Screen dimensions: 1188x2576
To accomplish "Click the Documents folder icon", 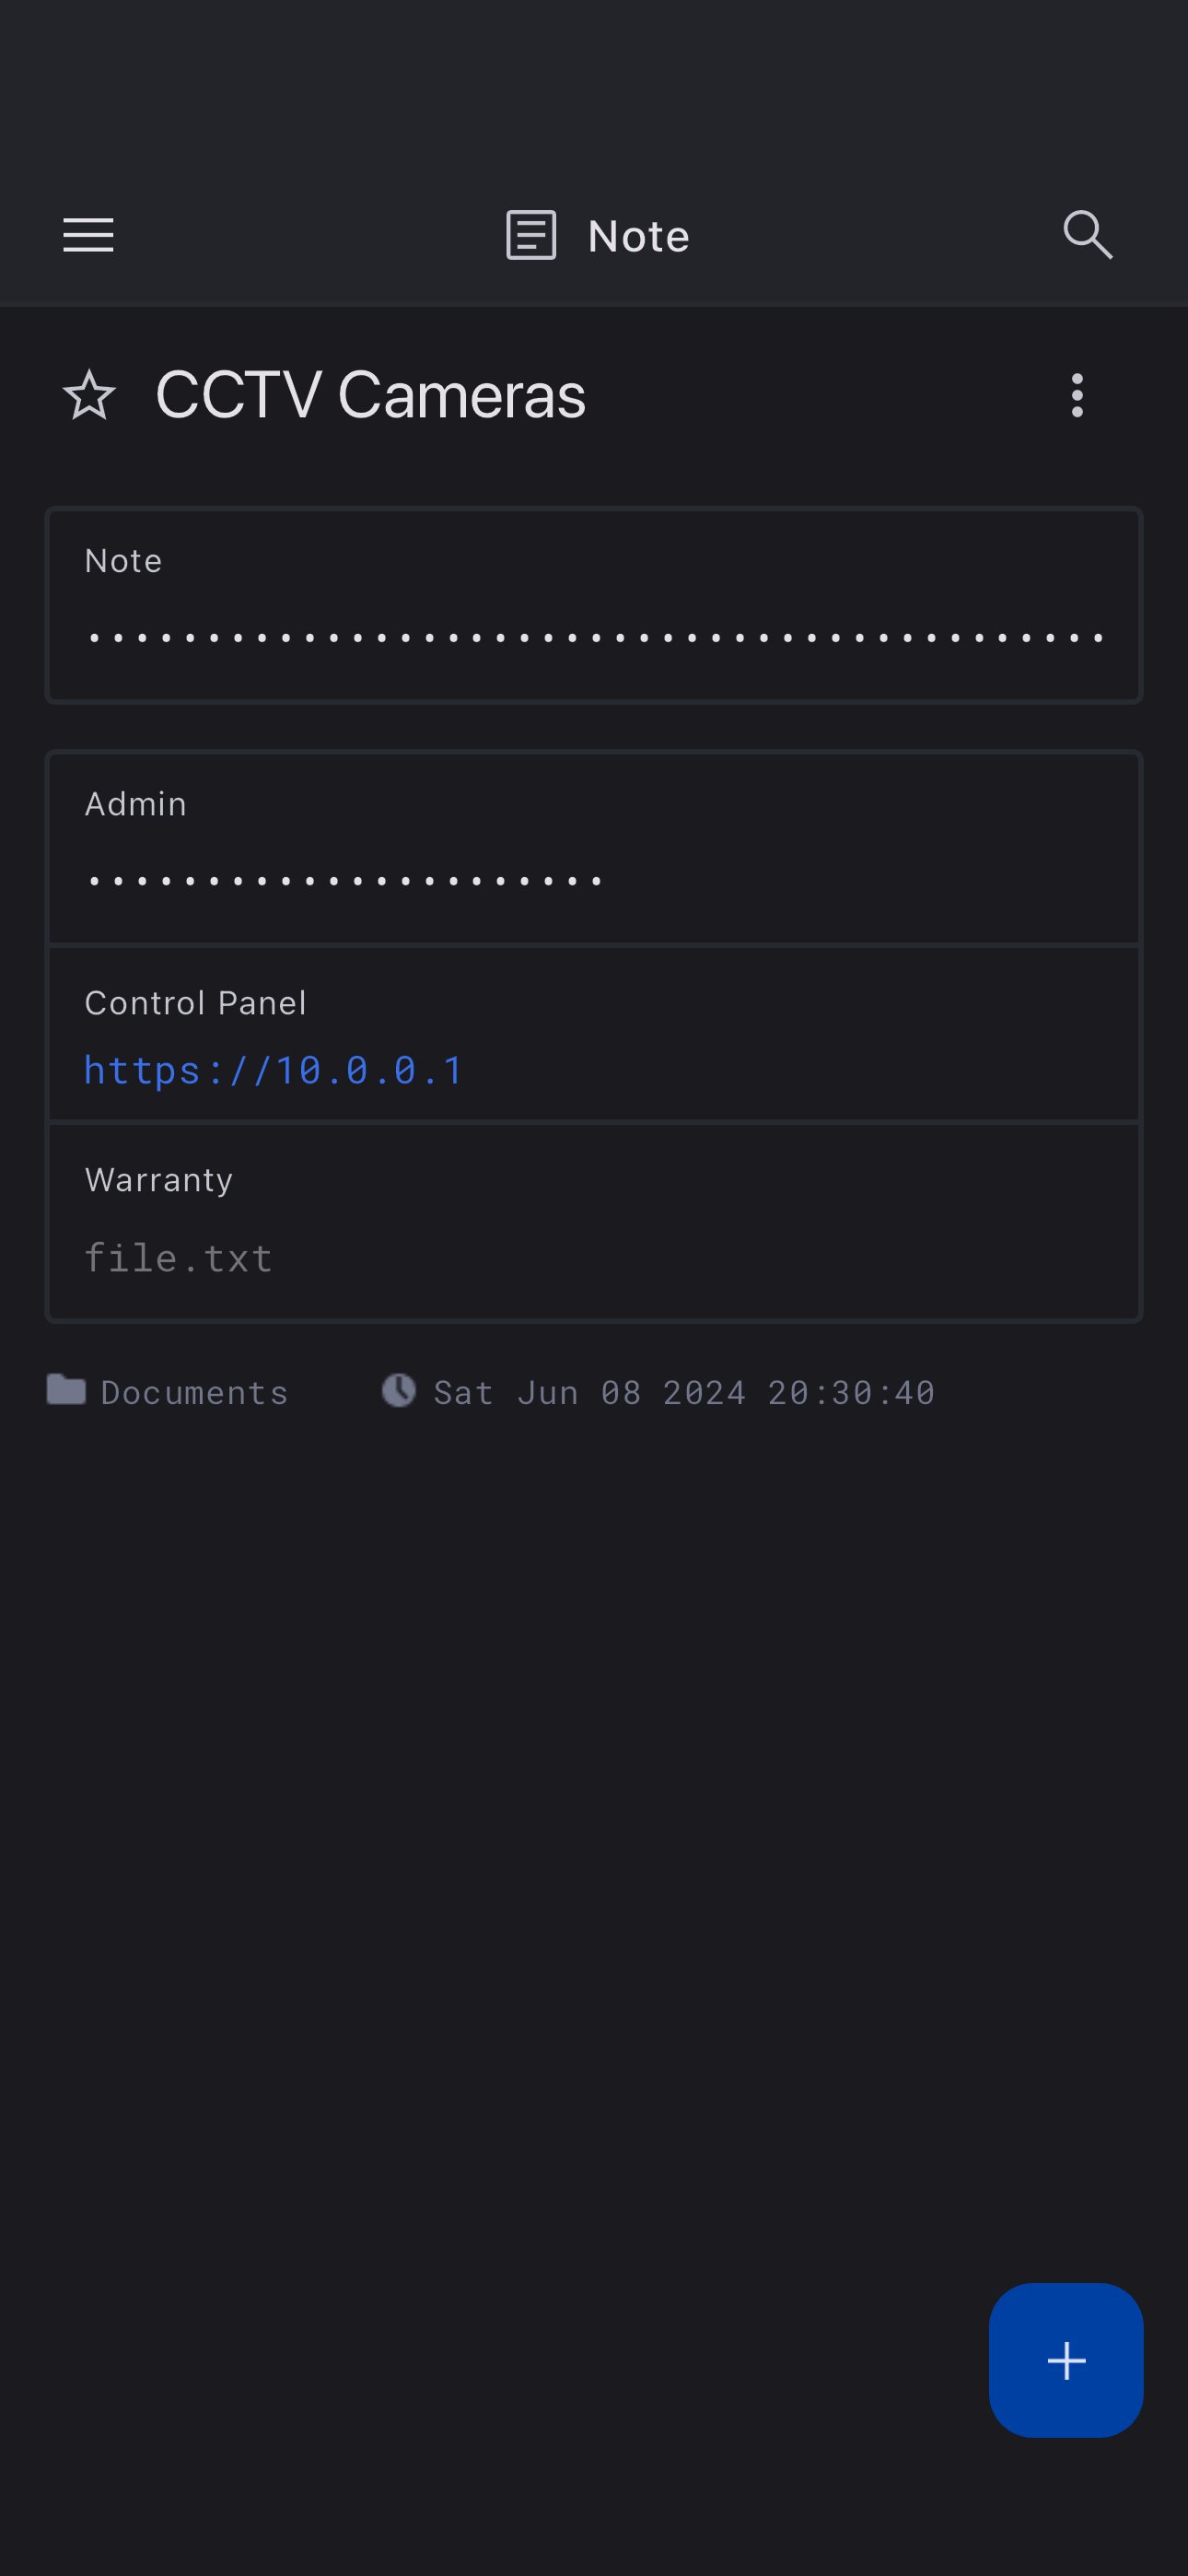I will (66, 1390).
